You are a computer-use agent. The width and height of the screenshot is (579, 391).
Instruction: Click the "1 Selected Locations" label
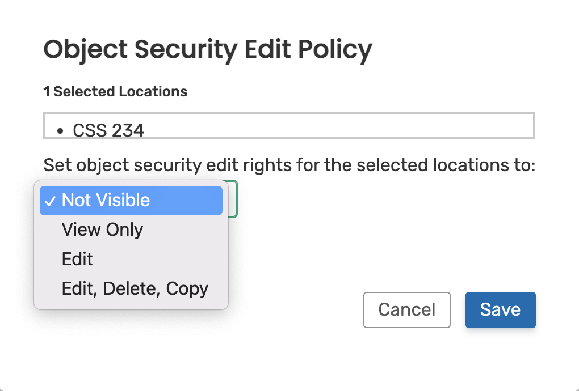(x=115, y=91)
